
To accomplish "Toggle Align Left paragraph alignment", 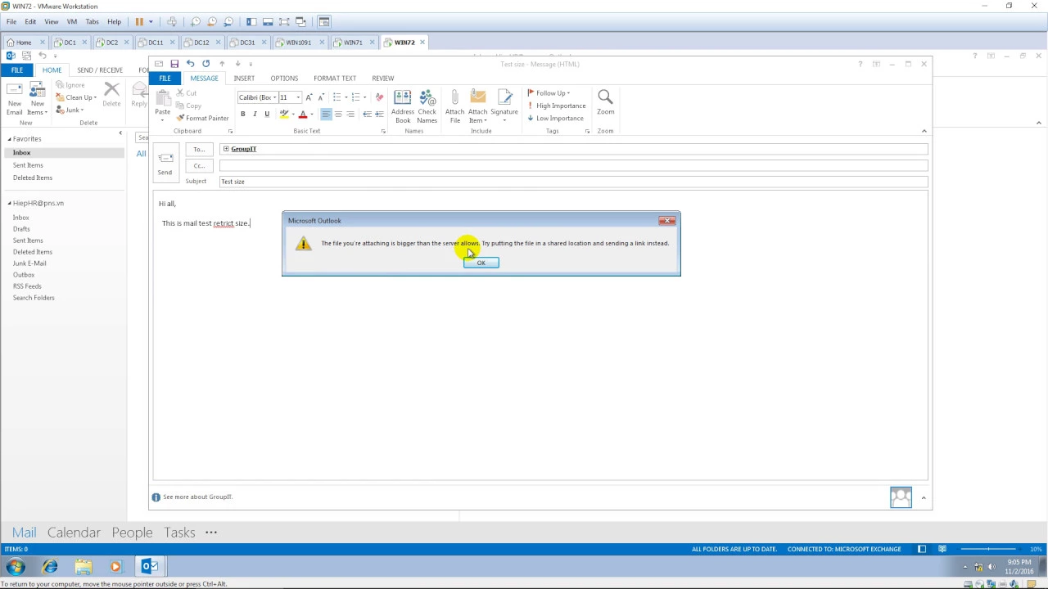I will [x=326, y=114].
